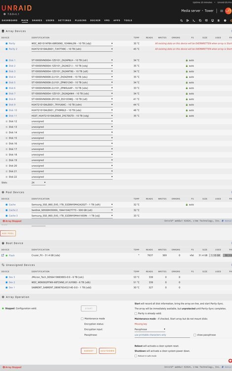Screen dimensions: 232x371
Task: Click the feedback speech-bubble icon
Action: click(206, 21)
